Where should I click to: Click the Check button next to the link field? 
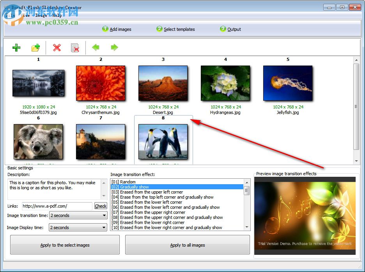[x=100, y=206]
